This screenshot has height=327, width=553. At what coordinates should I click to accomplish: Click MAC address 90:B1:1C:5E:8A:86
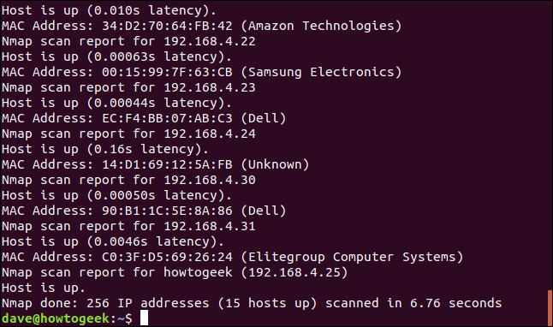(x=167, y=211)
